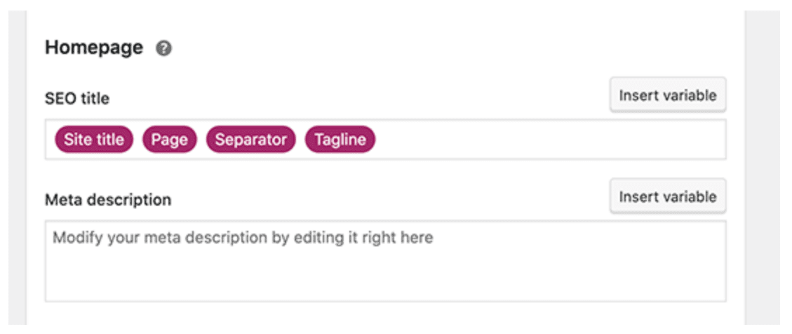Click the SEO title field label
Viewport: 792px width, 334px height.
point(76,98)
